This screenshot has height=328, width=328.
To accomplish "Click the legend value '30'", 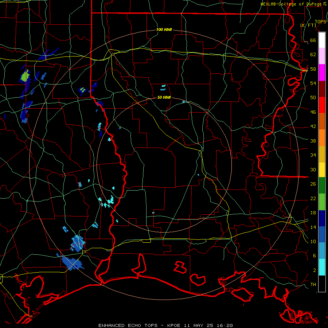I will [x=313, y=169].
